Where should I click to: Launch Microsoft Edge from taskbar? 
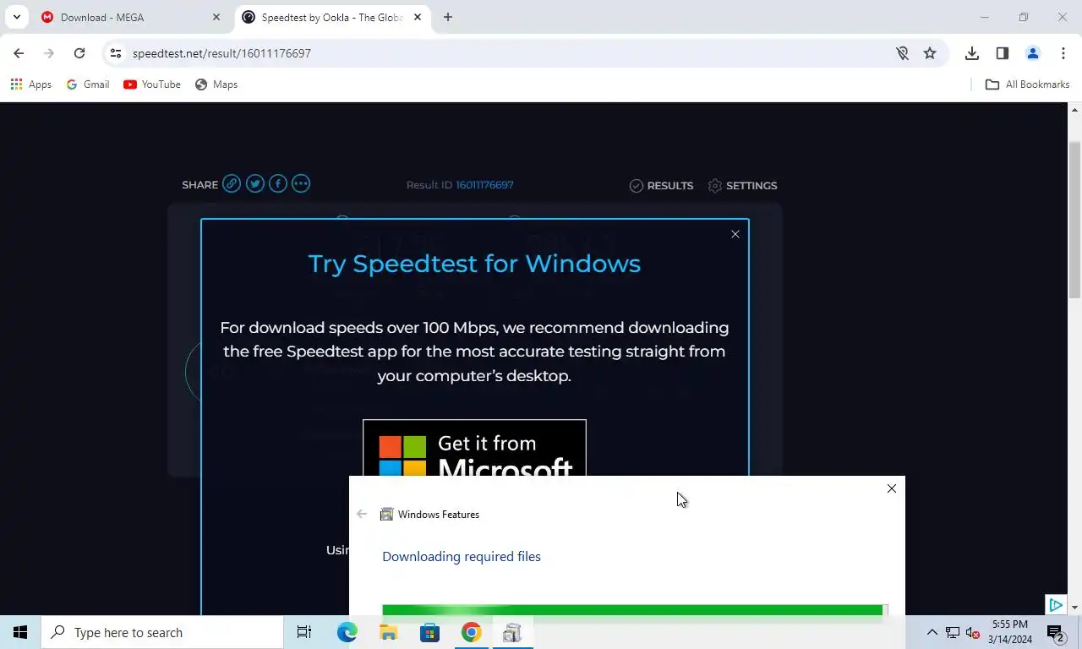(x=347, y=632)
